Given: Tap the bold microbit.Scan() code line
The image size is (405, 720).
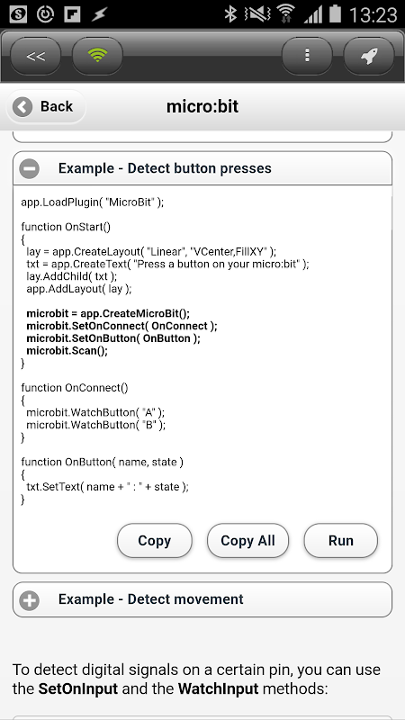Looking at the screenshot, I should [67, 351].
